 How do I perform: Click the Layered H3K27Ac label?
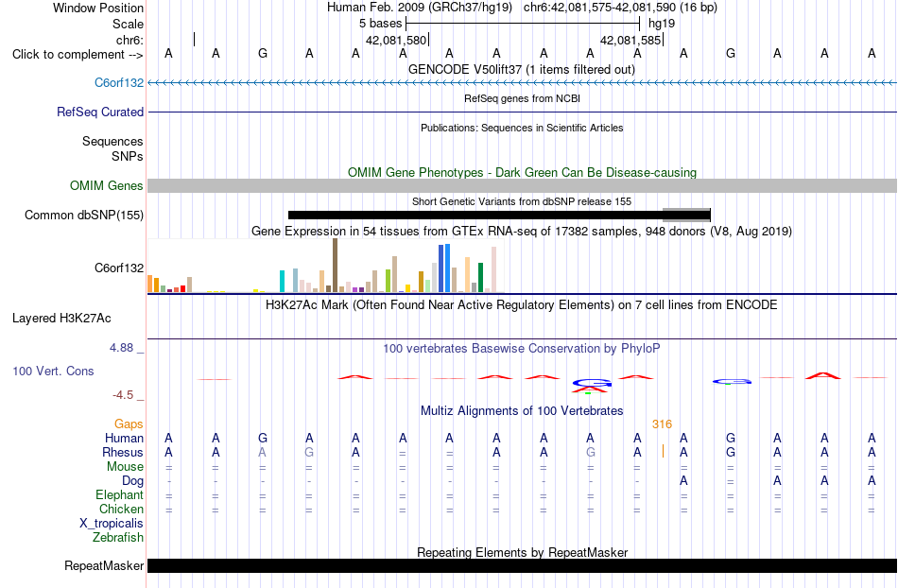pyautogui.click(x=61, y=318)
